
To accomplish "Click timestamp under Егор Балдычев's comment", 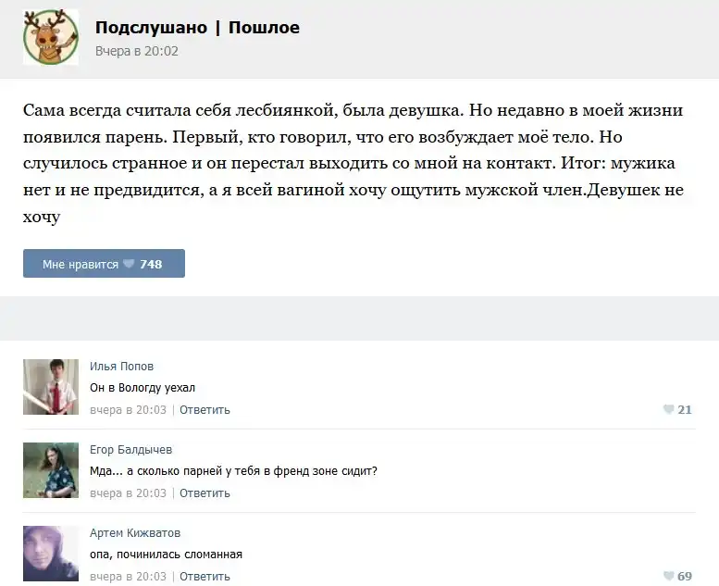I will click(x=128, y=493).
